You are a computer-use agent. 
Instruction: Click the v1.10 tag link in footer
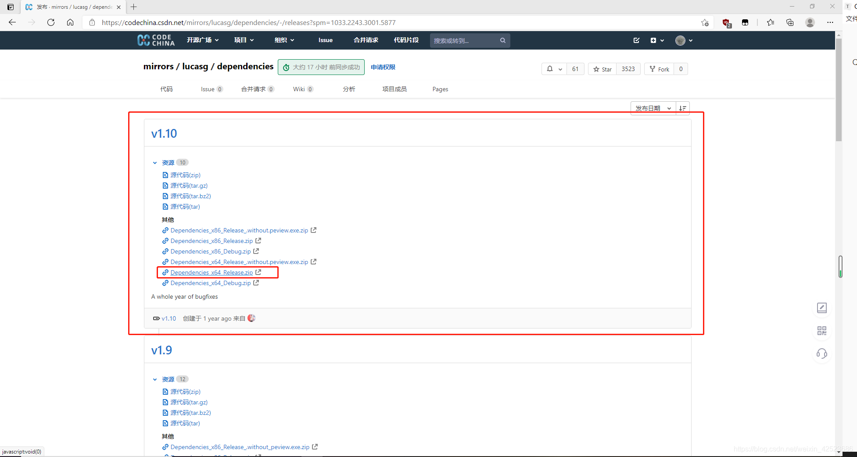[x=169, y=318]
